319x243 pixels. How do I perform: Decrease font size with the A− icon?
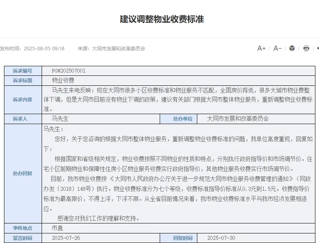coord(277,48)
